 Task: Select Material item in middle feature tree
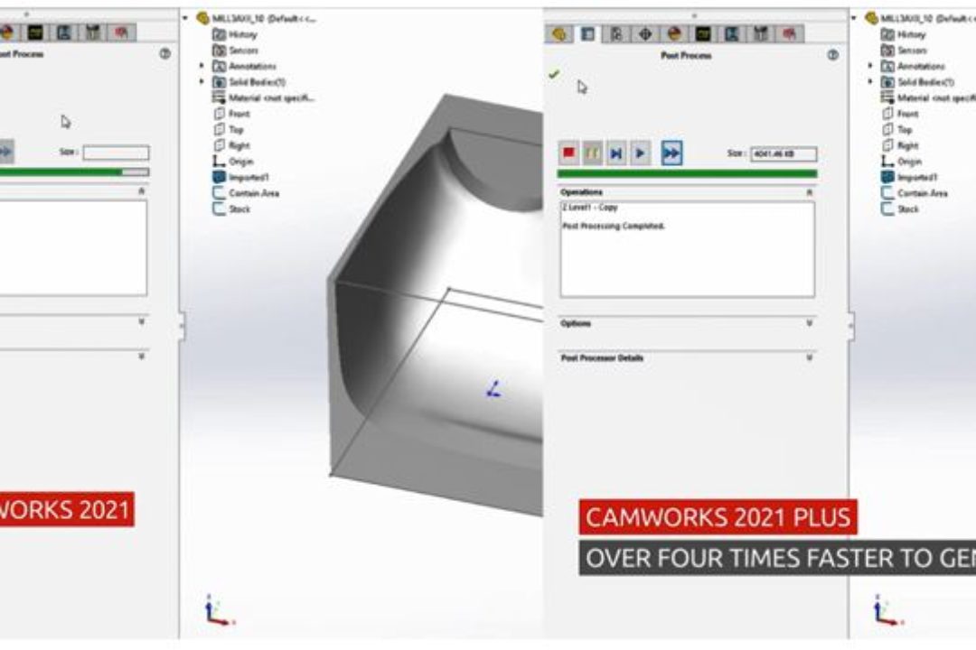(264, 97)
